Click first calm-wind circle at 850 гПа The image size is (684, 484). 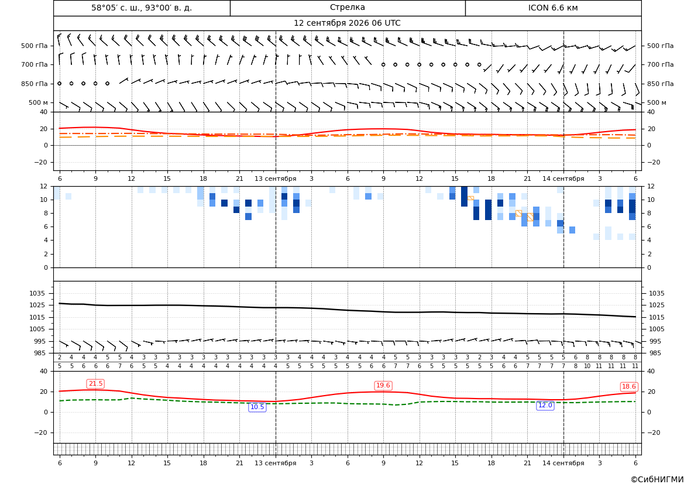(x=59, y=83)
